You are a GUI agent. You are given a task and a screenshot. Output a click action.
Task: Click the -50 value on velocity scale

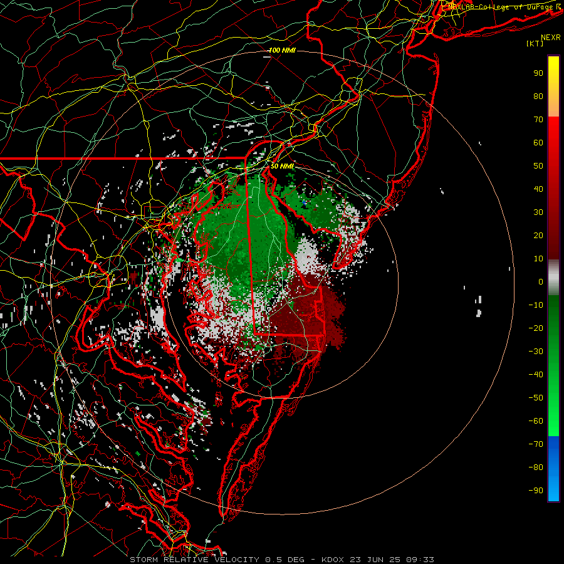point(536,397)
